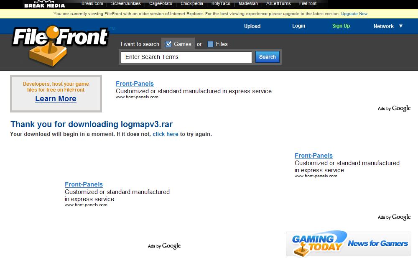Click the Break Media logo
418x258 pixels.
click(44, 5)
